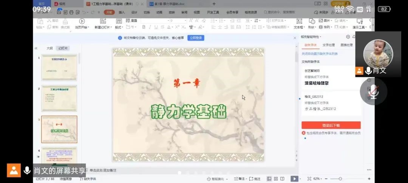Toggle bold formatting in the ribbon
Screen dimensions: 408x183
point(144,27)
